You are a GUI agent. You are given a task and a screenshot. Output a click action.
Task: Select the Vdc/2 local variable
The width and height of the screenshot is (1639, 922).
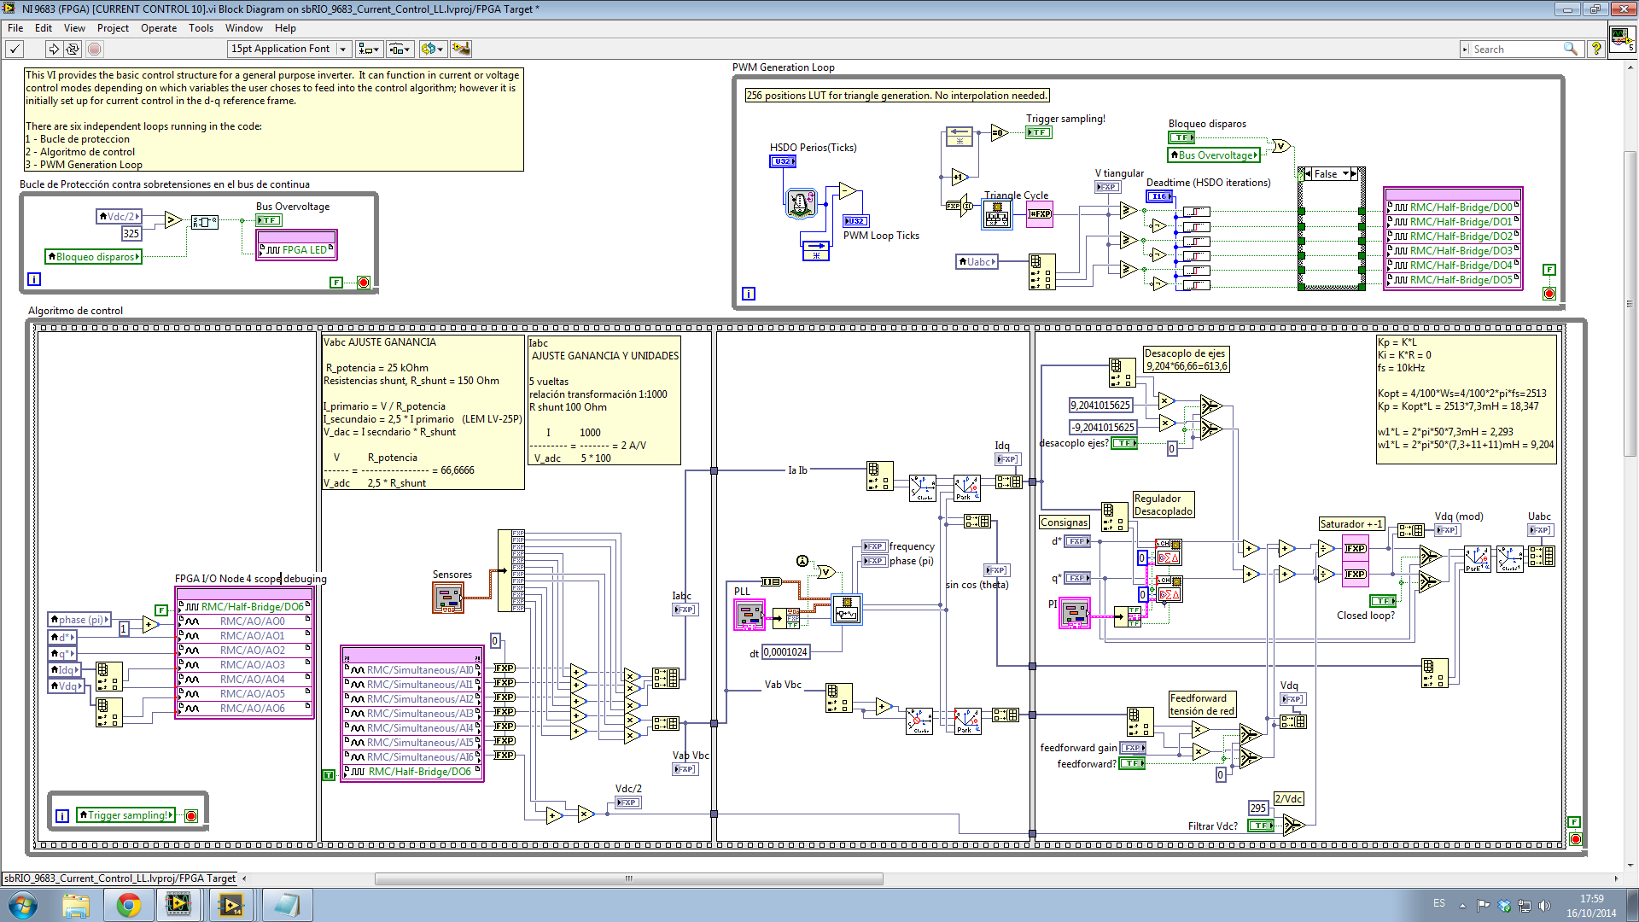120,217
